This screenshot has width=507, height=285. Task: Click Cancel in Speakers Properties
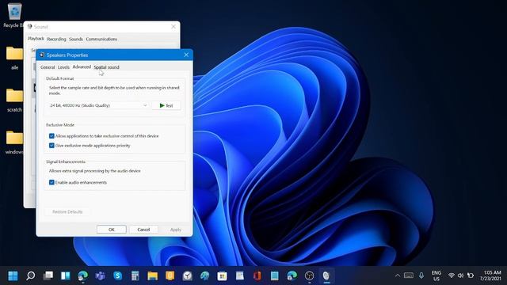(143, 230)
